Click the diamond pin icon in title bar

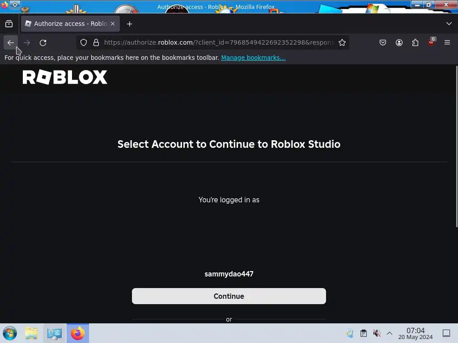[15, 4]
